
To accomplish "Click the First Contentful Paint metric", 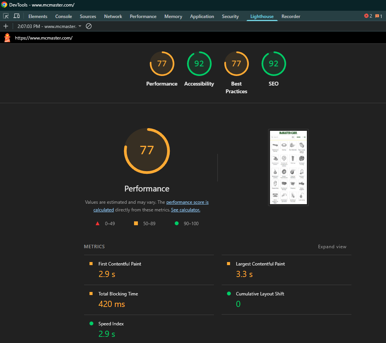I will [x=149, y=270].
